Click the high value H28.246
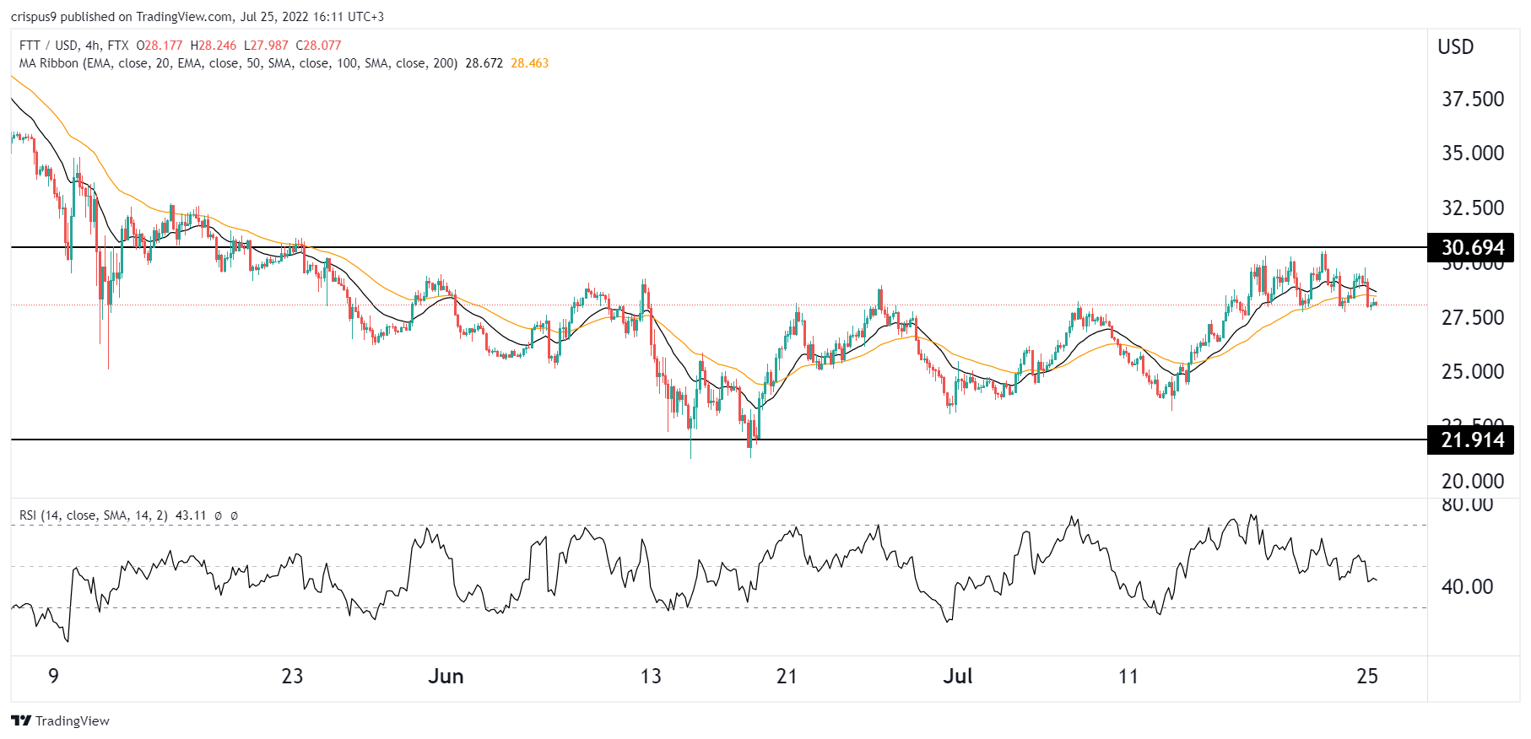The height and width of the screenshot is (739, 1531). click(x=214, y=46)
